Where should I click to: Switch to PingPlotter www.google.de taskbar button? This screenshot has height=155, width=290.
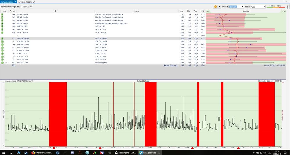[x=149, y=153]
